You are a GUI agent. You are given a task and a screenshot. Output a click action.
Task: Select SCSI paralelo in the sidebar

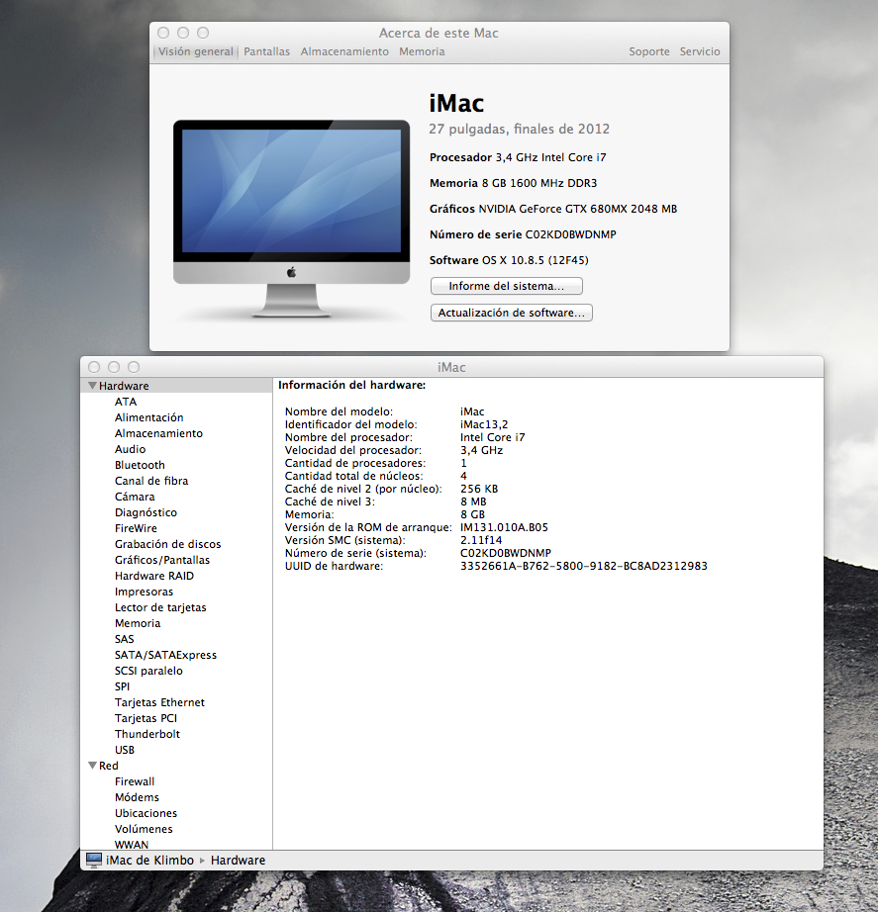click(149, 671)
